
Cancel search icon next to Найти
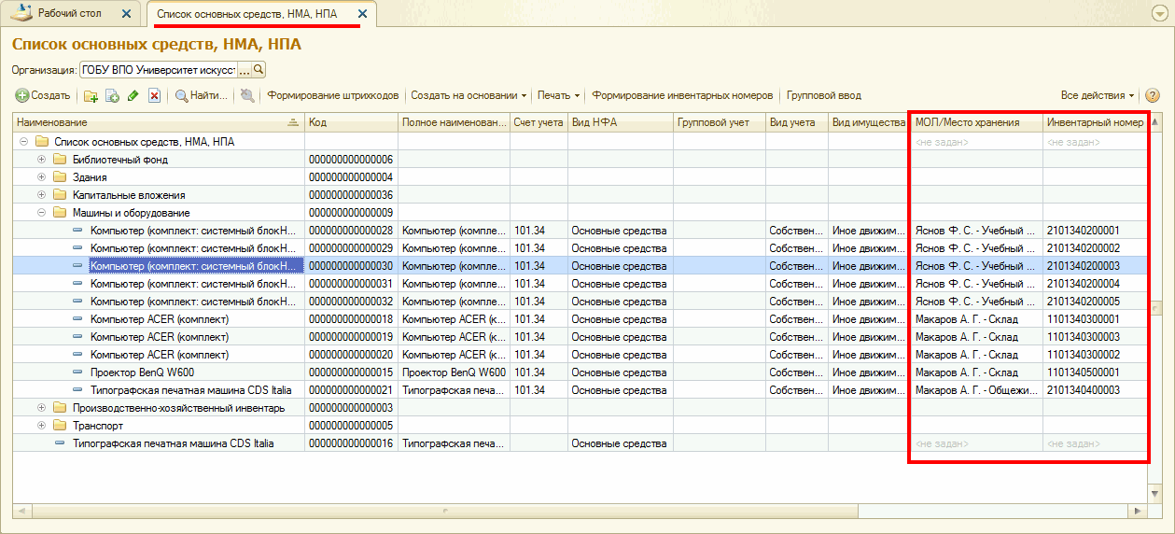(246, 95)
